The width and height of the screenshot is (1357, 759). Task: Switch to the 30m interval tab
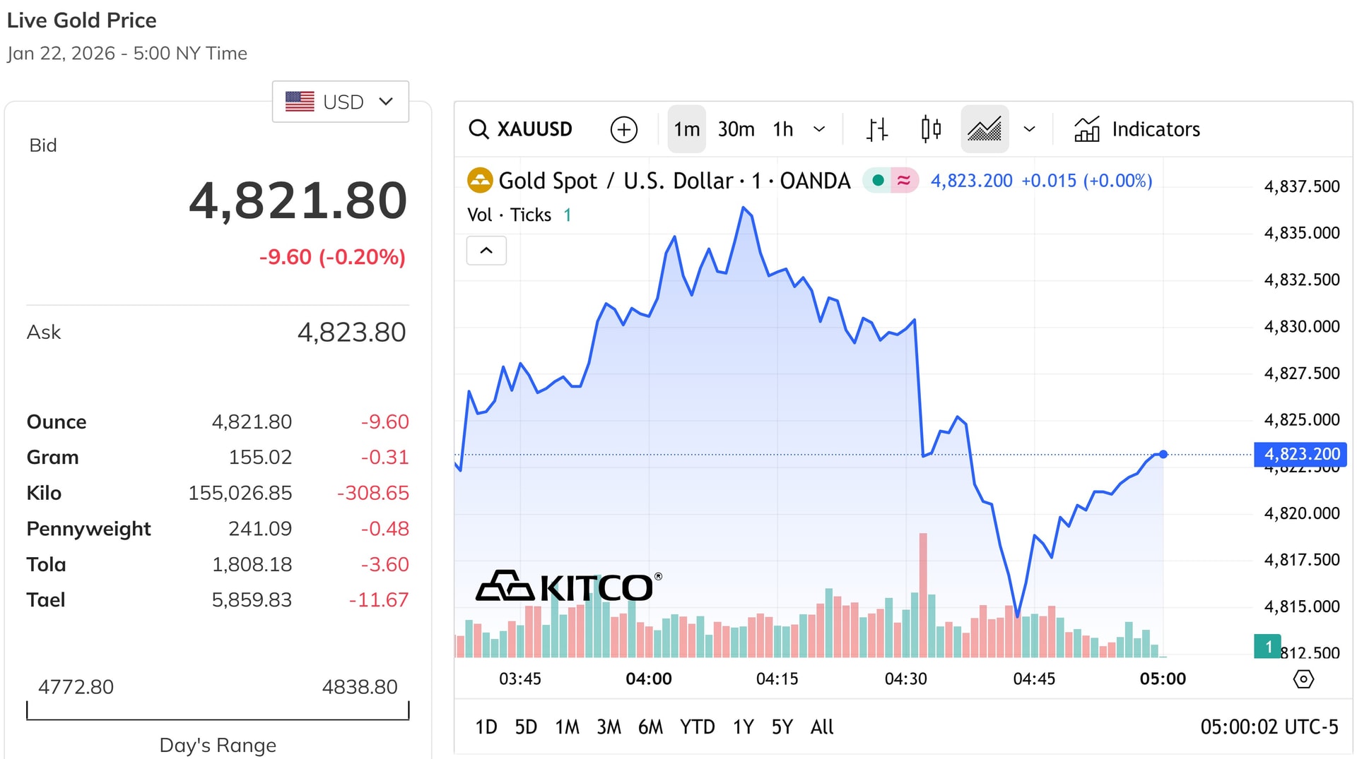[736, 129]
